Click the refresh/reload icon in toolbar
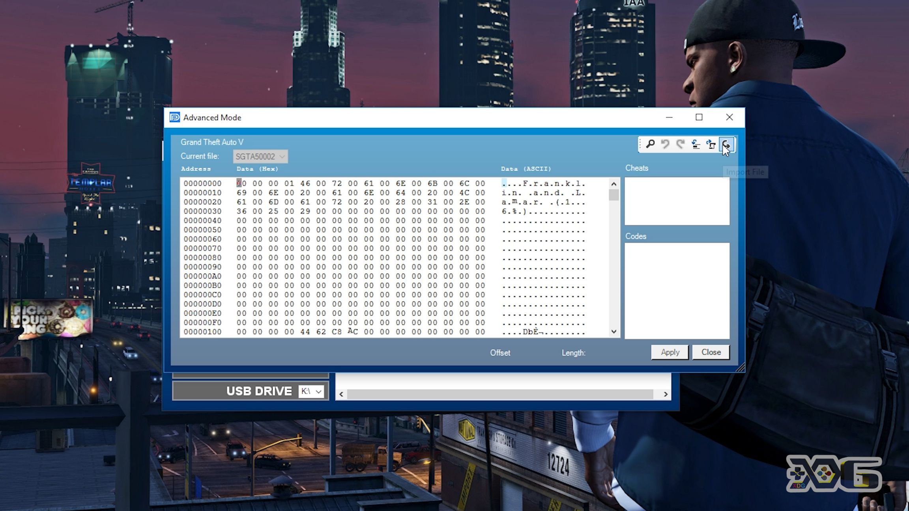The height and width of the screenshot is (511, 909). [680, 145]
